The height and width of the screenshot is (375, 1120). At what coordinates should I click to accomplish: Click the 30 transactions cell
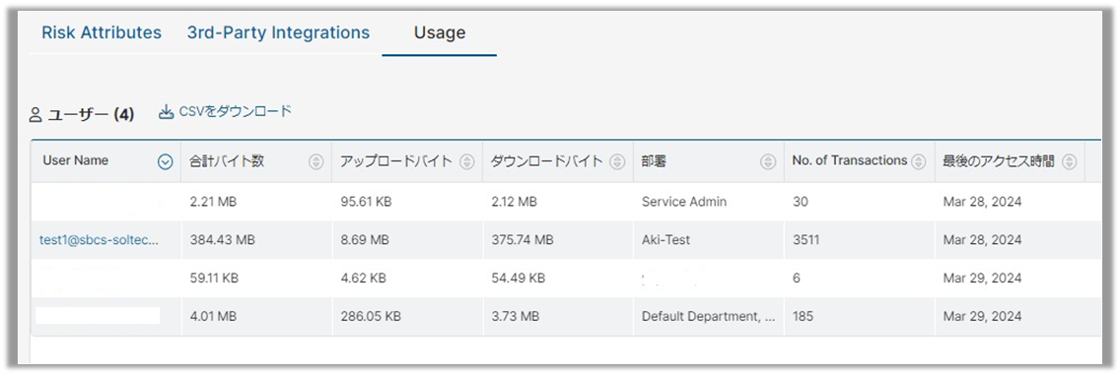coord(860,202)
